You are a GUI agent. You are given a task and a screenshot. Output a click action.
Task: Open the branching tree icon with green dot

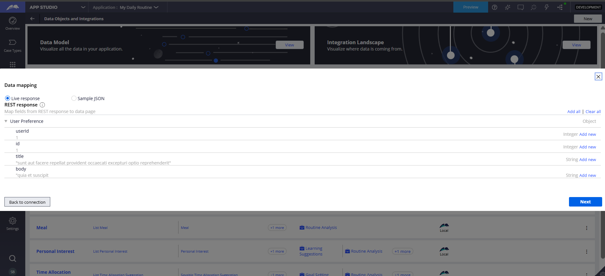(x=560, y=7)
